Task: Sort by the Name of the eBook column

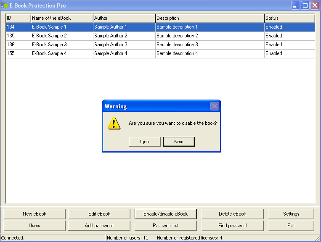Action: 62,18
